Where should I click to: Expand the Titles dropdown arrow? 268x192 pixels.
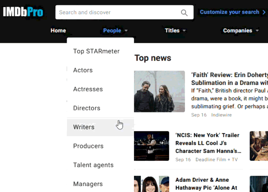184,31
